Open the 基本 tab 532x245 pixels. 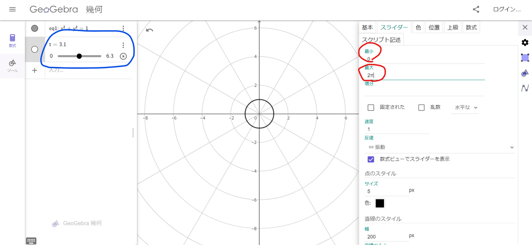368,27
